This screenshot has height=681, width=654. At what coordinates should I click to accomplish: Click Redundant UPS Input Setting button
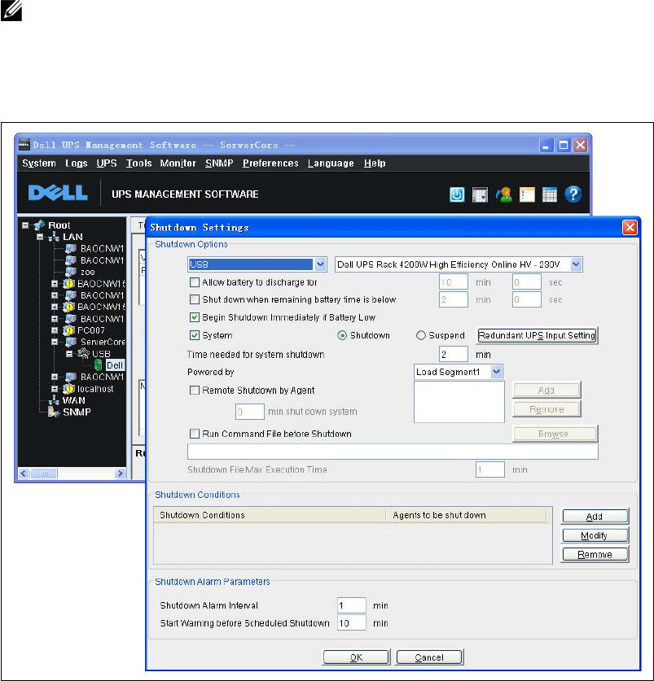[538, 335]
